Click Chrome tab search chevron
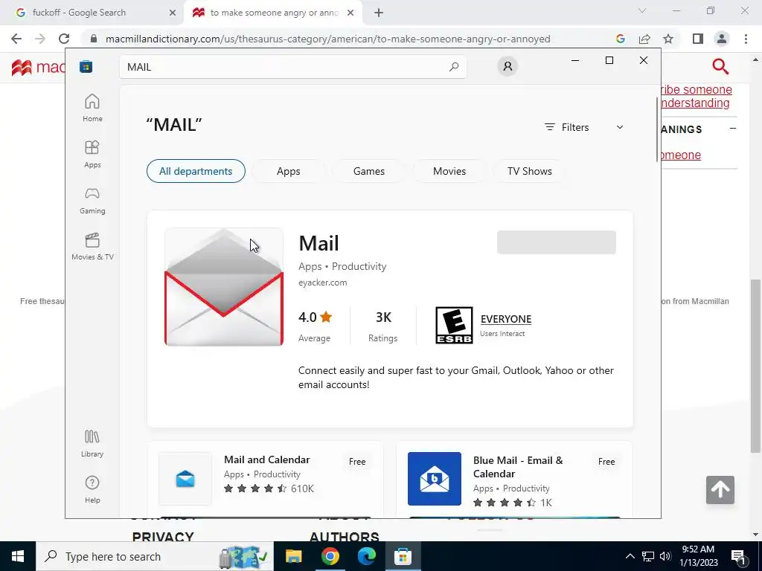The height and width of the screenshot is (571, 762). coord(642,10)
